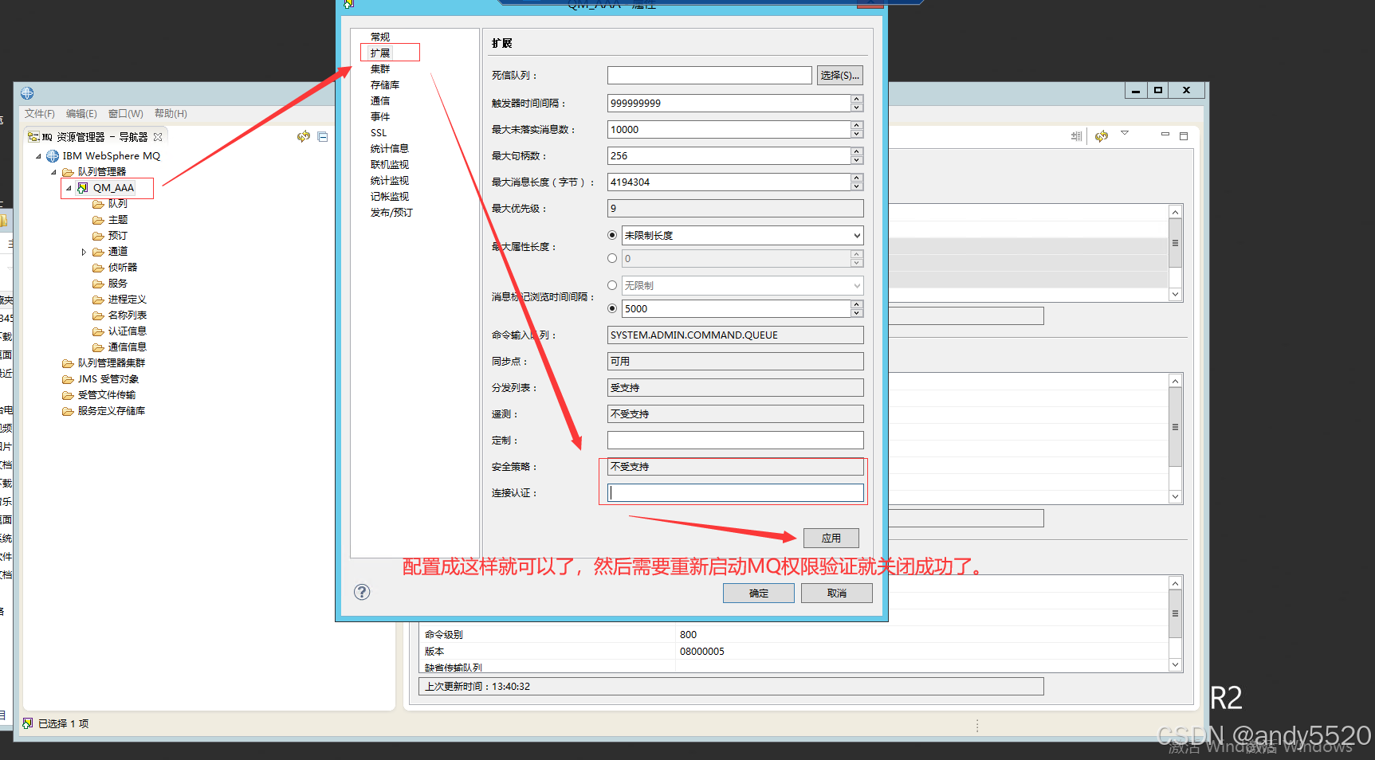This screenshot has height=760, width=1375.
Task: Click navigator collapse-all toolbar icon
Action: 323,137
